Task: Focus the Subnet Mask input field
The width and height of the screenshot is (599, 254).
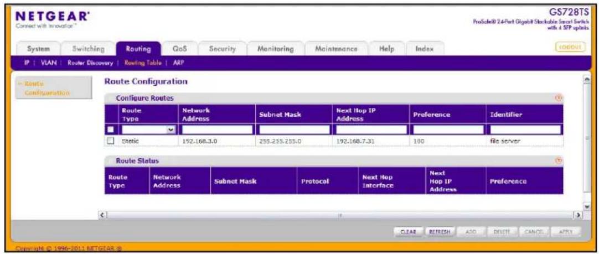Action: coord(294,130)
